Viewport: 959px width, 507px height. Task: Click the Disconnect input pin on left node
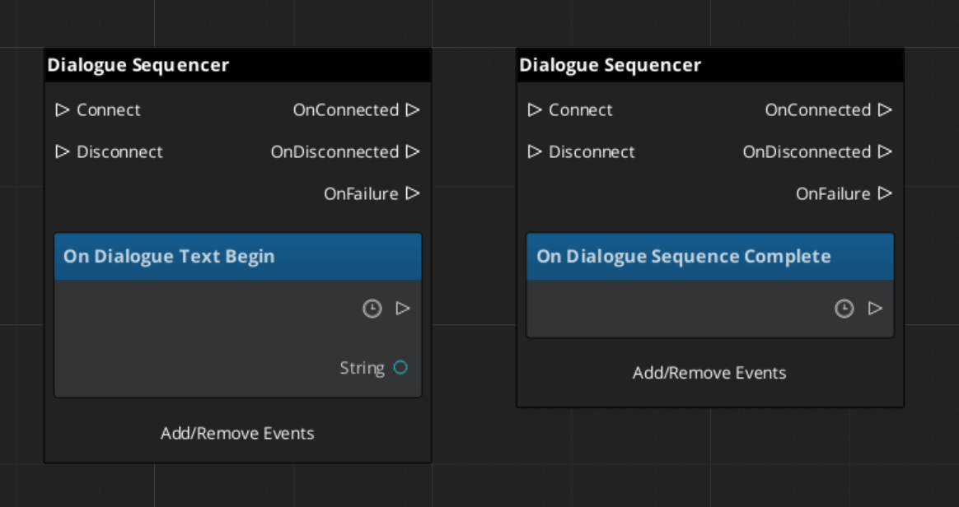pyautogui.click(x=63, y=151)
